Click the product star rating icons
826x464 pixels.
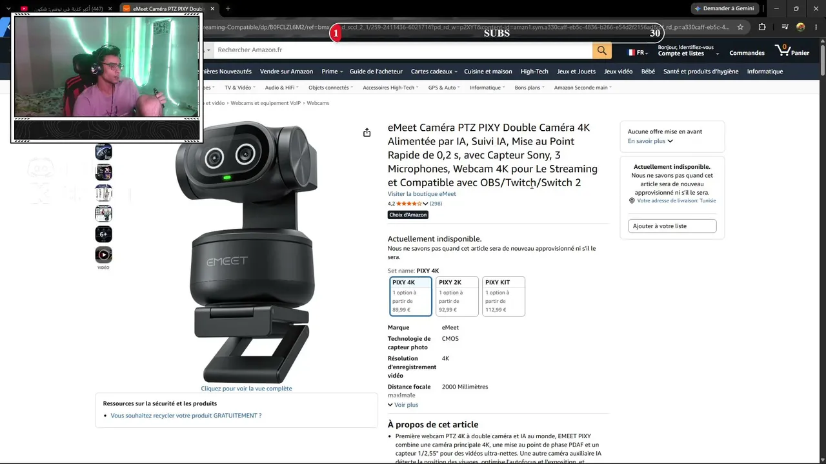coord(408,204)
